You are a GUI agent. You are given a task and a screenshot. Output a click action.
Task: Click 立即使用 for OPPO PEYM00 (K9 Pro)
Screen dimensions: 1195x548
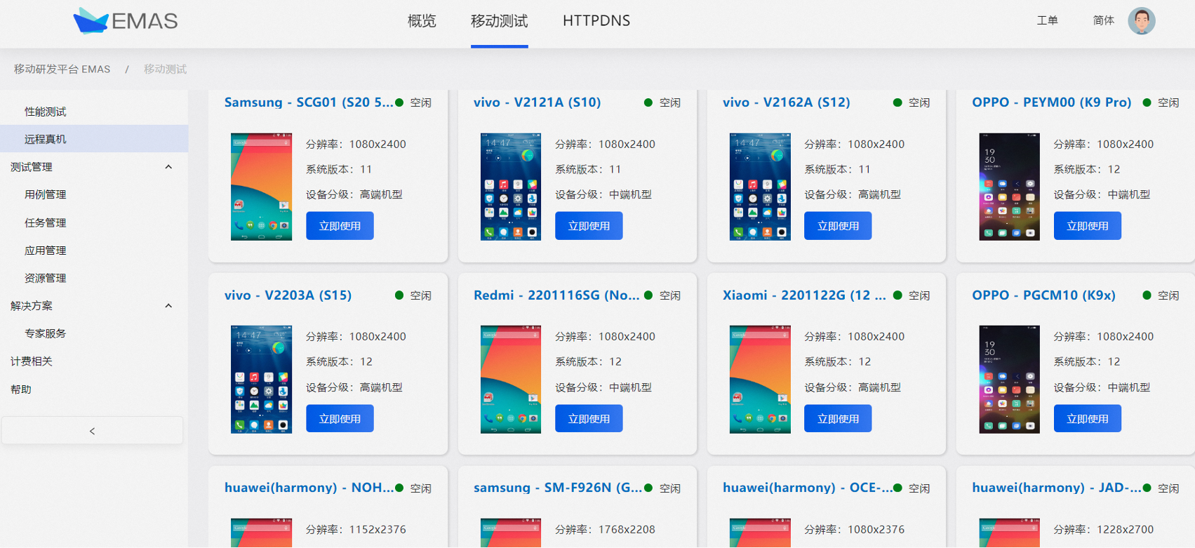(x=1088, y=226)
